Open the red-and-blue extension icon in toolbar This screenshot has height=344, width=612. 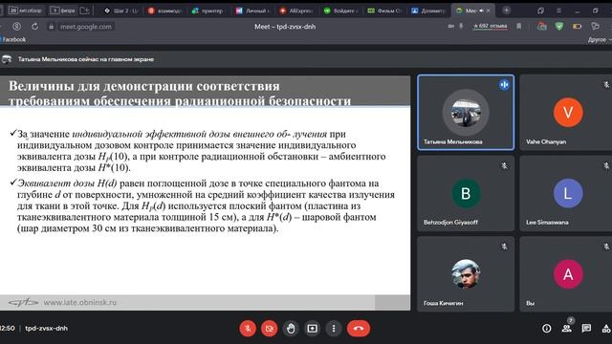(x=542, y=27)
